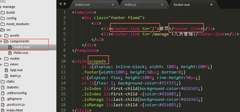Image resolution: width=240 pixels, height=112 pixels.
Task: Click line number 1 in gutter
Action: 64,12
